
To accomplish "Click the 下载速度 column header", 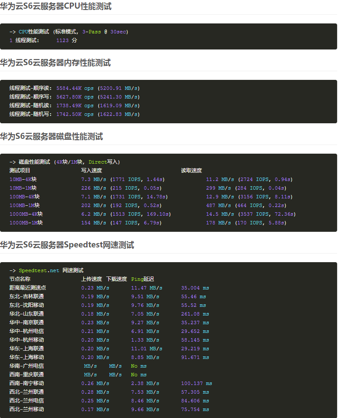I will pos(117,279).
